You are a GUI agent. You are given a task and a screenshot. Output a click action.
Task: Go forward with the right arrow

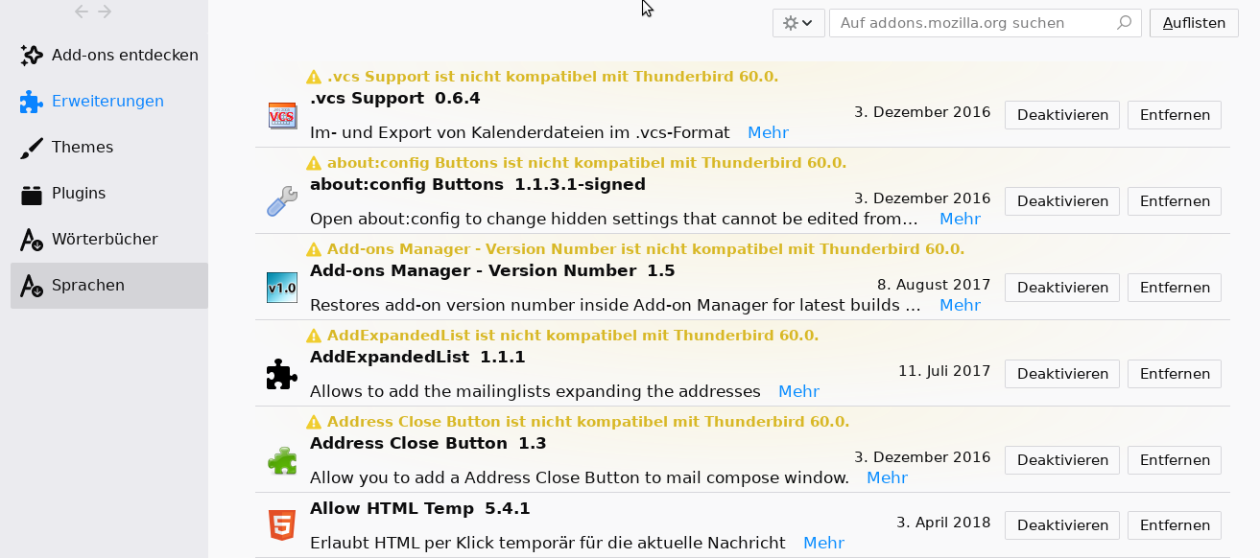(x=106, y=12)
